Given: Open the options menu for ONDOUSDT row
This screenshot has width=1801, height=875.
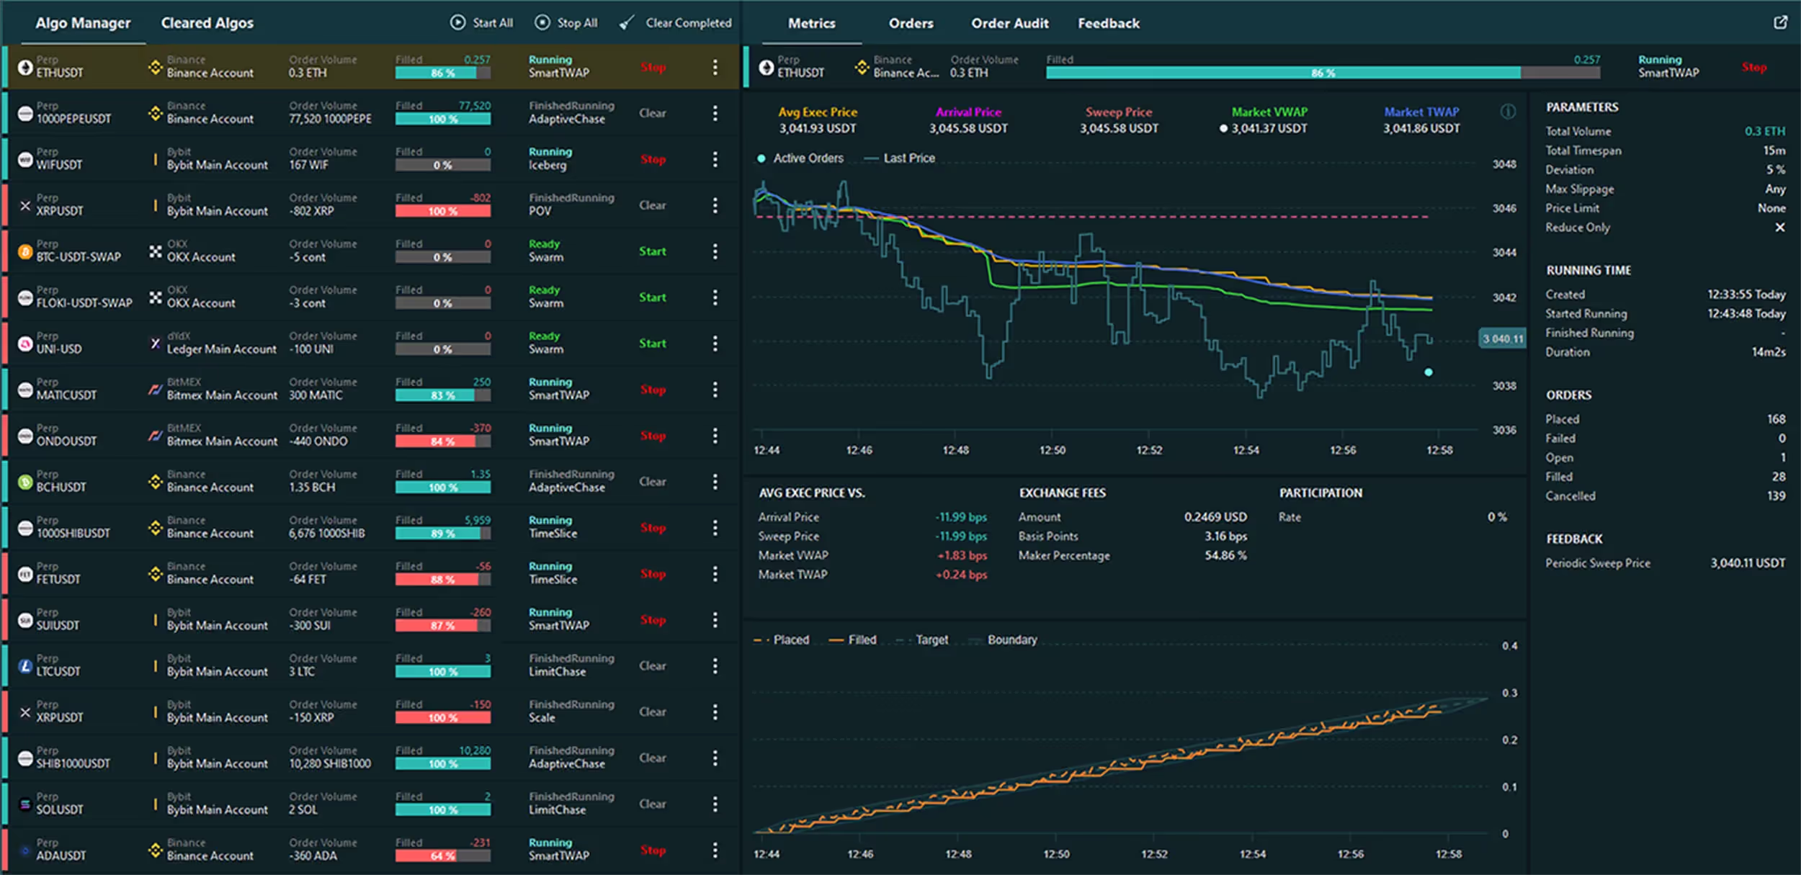Looking at the screenshot, I should [x=715, y=436].
